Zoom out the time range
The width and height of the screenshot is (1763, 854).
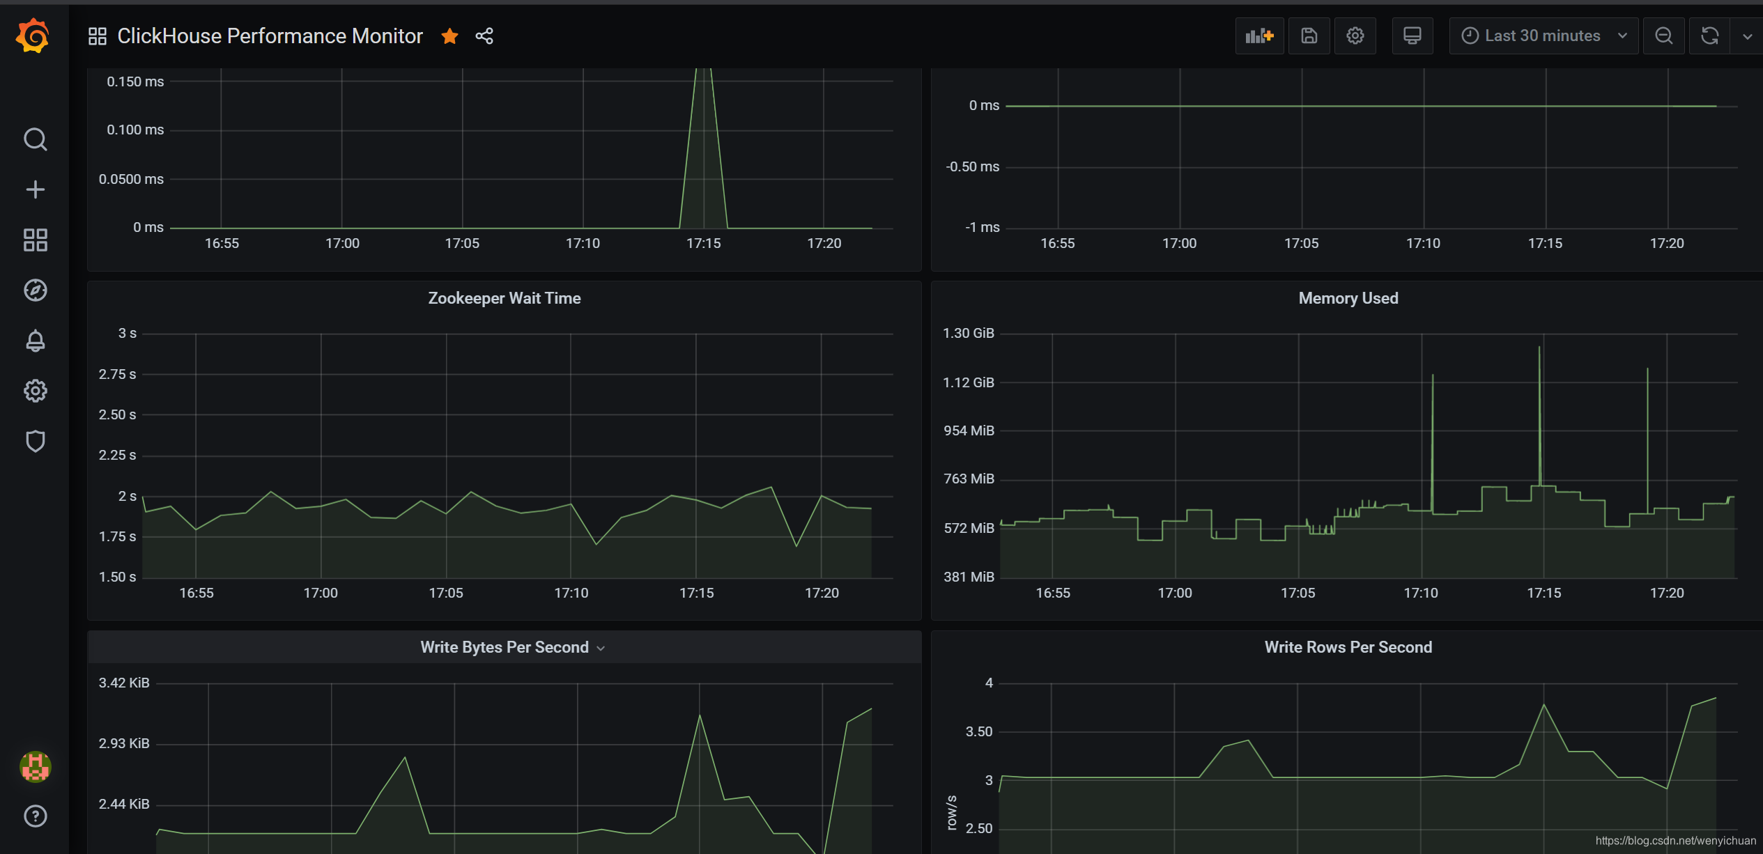[x=1664, y=36]
